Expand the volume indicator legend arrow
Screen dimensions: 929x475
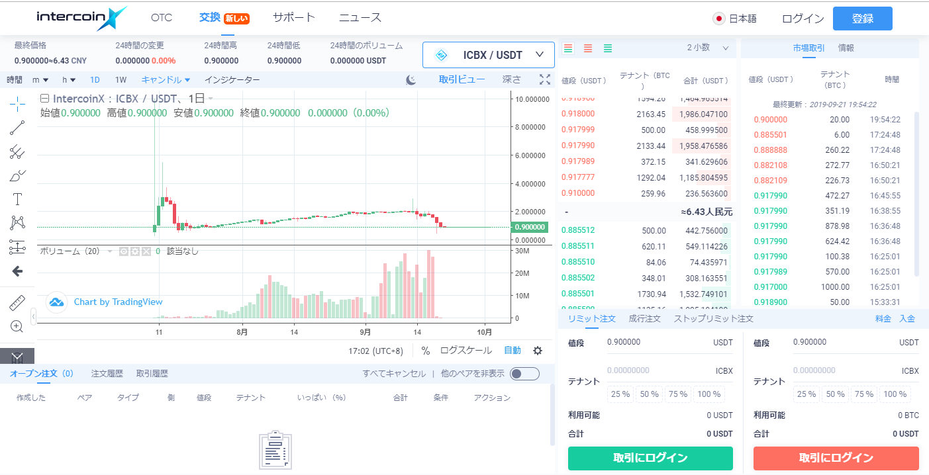click(x=110, y=251)
